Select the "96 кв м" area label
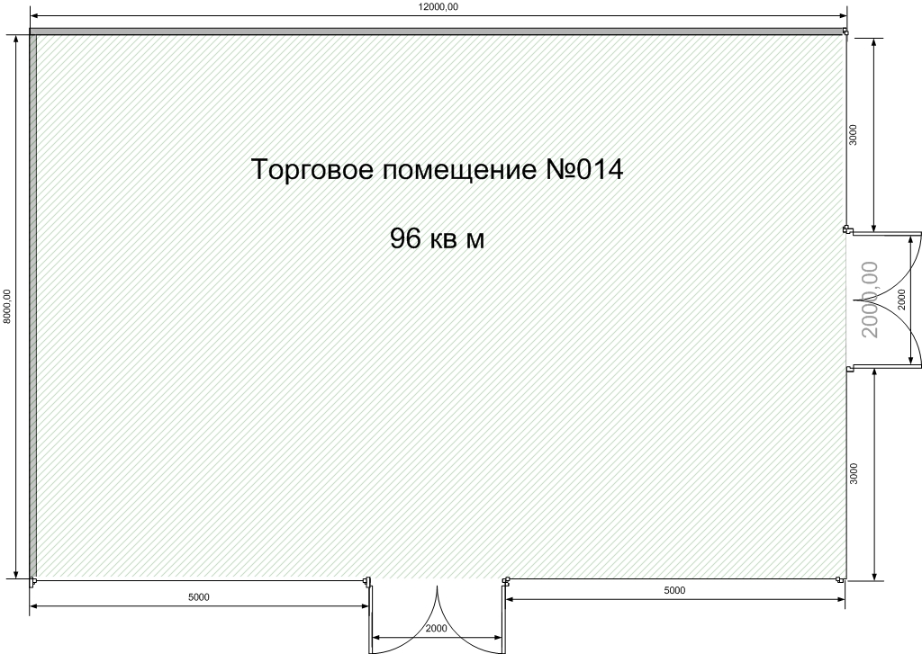922x654 pixels. 437,238
